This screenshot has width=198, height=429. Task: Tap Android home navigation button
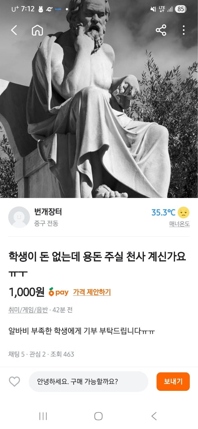coord(98,416)
